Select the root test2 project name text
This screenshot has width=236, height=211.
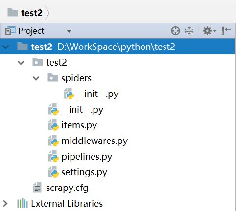42,47
